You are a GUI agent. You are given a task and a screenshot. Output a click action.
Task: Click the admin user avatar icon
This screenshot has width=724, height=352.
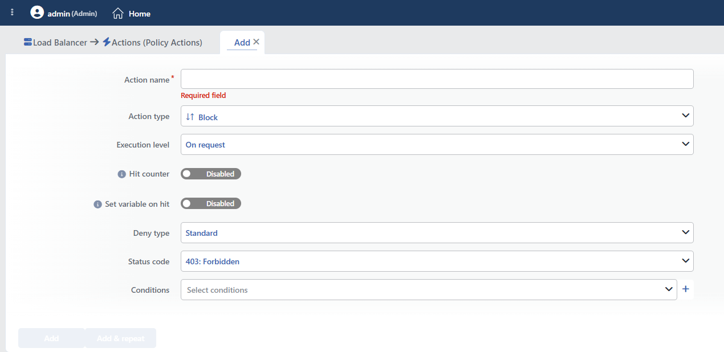(37, 13)
